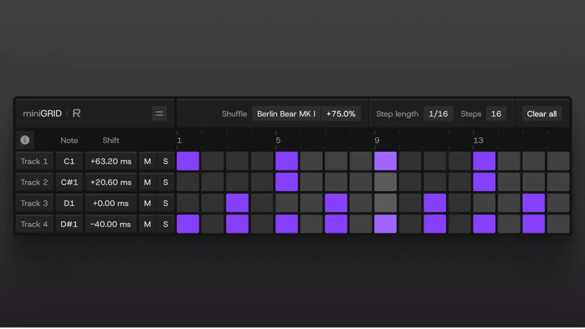Image resolution: width=585 pixels, height=329 pixels.
Task: Open the miniGRID hamburger menu
Action: pos(159,114)
